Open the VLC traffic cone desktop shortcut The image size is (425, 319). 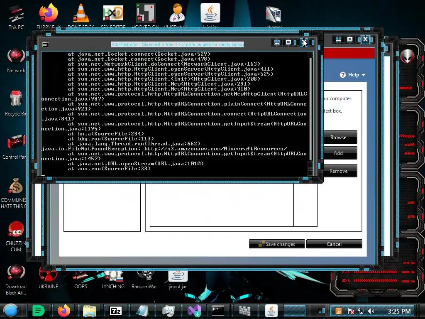pos(81,16)
